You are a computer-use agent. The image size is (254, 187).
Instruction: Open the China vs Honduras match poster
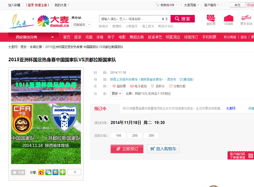pyautogui.click(x=46, y=117)
